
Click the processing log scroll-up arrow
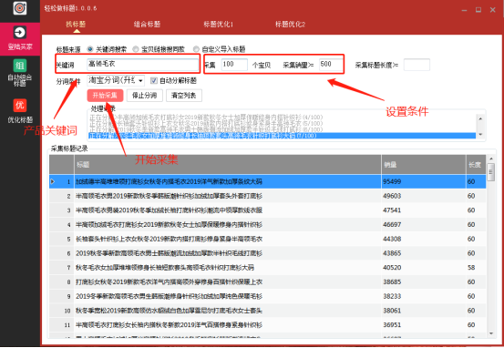point(480,119)
